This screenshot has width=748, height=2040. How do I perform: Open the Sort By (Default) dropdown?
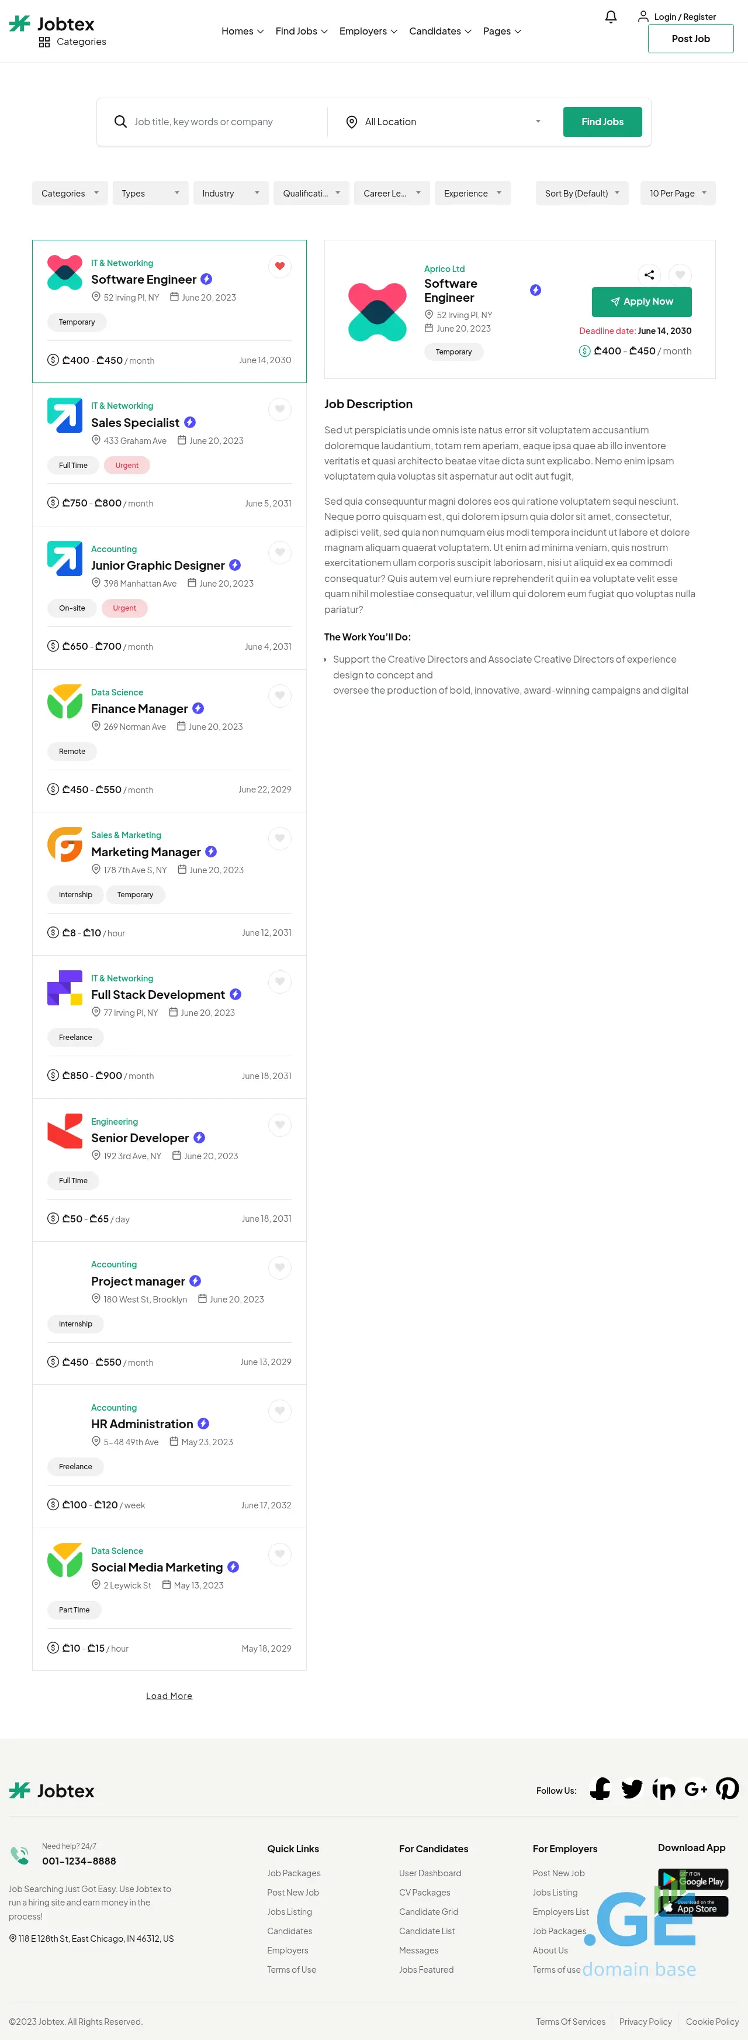(582, 193)
